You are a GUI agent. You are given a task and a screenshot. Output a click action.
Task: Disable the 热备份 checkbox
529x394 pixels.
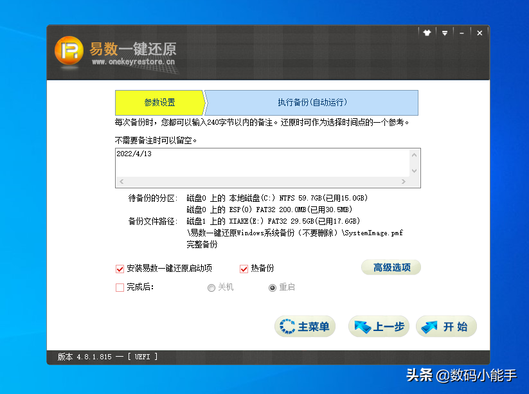point(244,269)
